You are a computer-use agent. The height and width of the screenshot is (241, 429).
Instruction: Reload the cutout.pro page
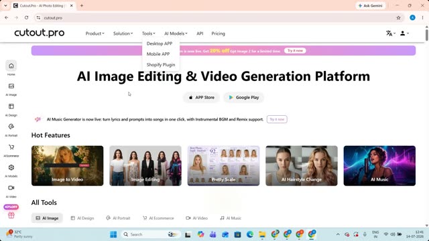coord(27,18)
